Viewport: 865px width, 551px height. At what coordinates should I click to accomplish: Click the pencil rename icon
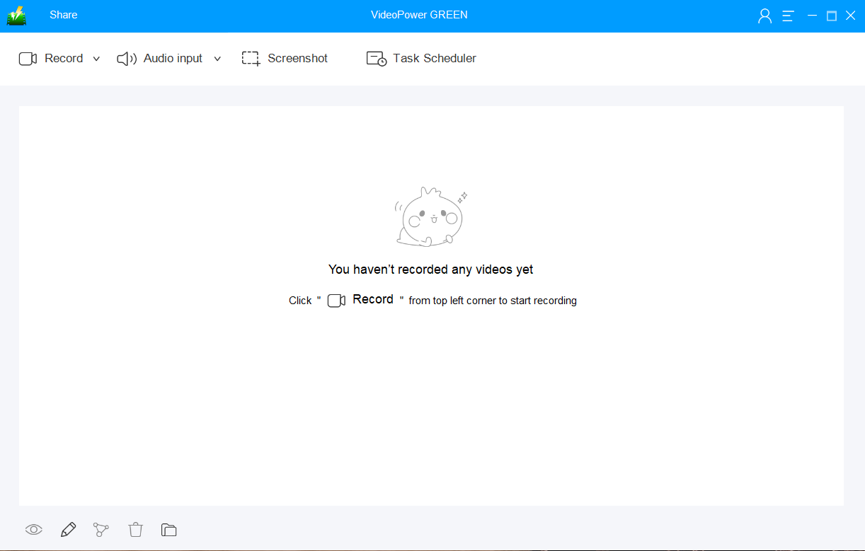(x=68, y=530)
